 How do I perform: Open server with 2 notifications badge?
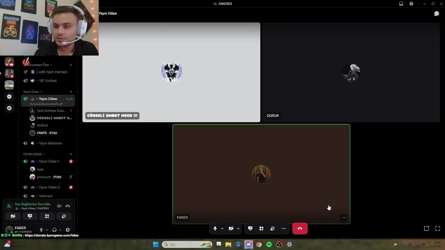pos(9,73)
